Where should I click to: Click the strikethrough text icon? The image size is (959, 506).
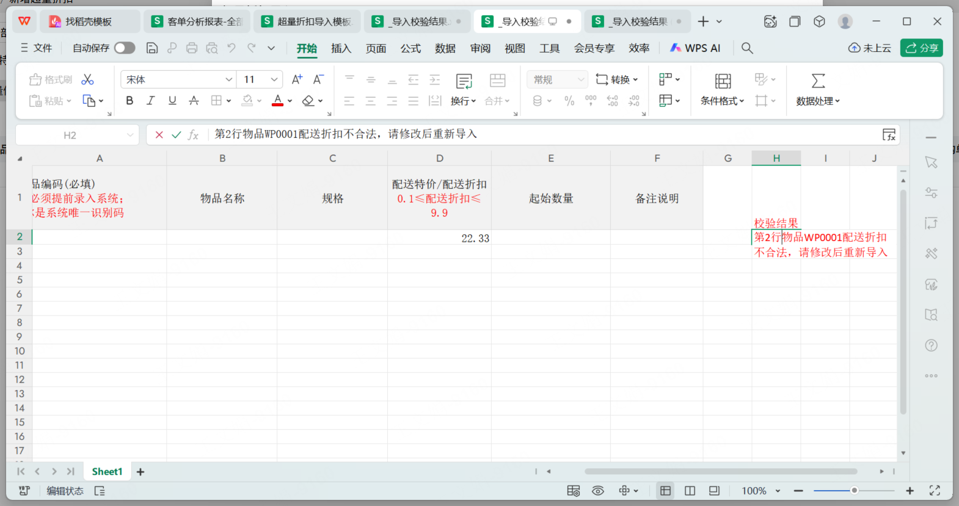click(x=194, y=101)
